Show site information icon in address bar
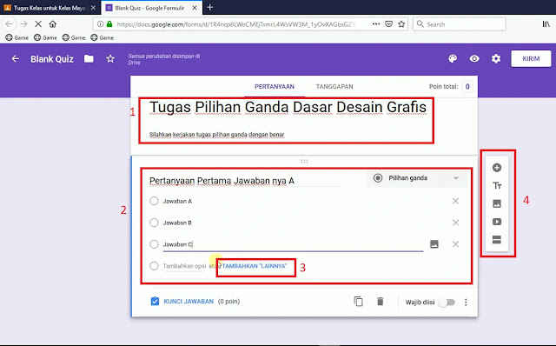Viewport: 556px width, 346px height. coord(101,23)
